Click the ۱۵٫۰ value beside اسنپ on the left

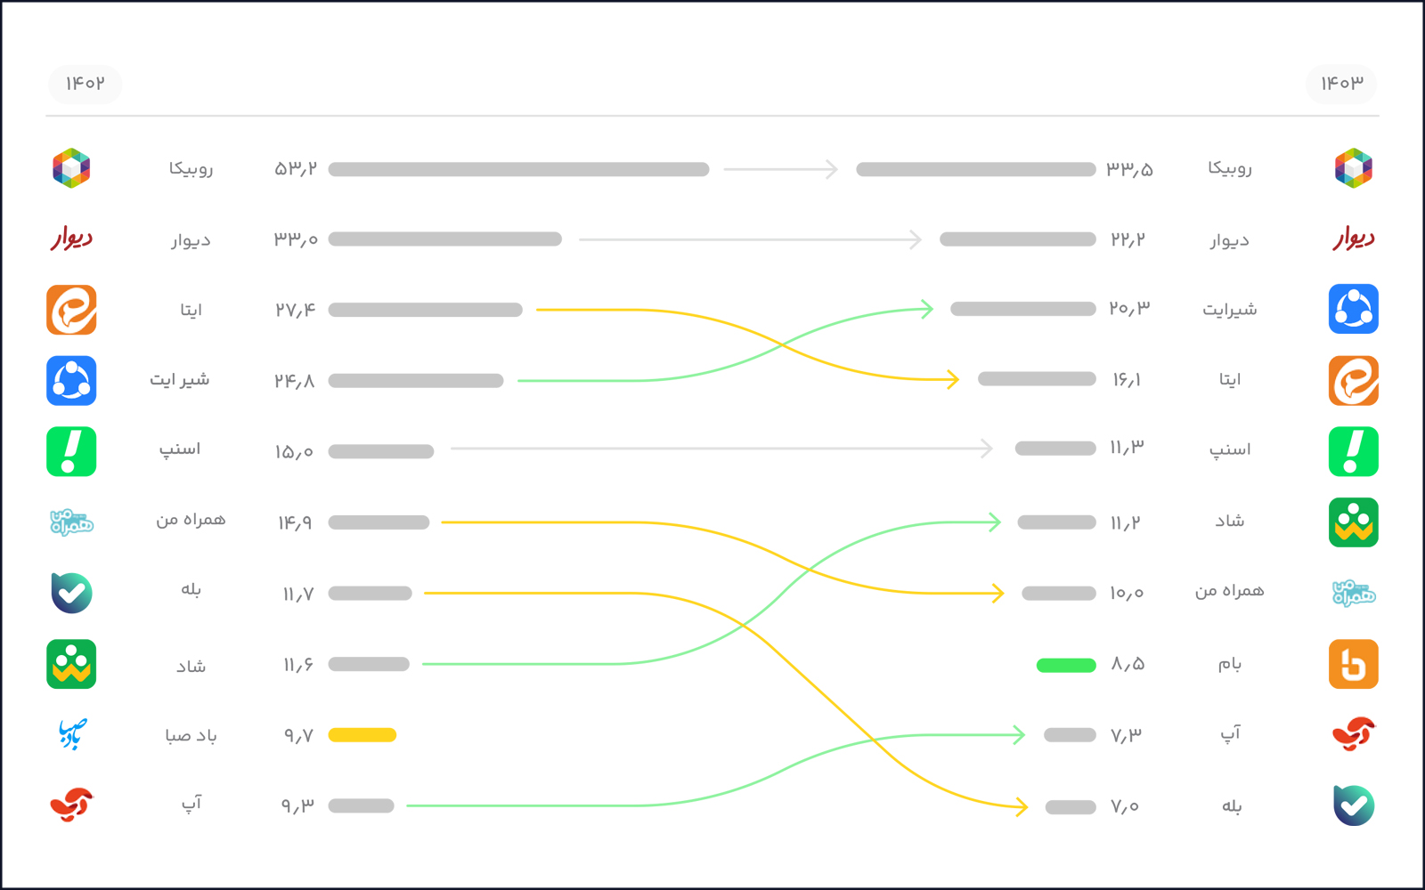coord(294,452)
